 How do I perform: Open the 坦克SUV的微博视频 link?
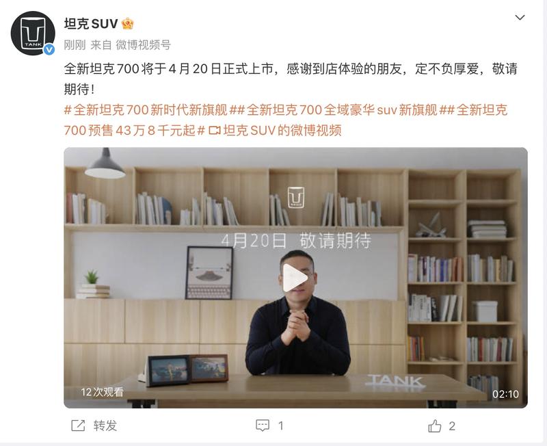coord(282,131)
